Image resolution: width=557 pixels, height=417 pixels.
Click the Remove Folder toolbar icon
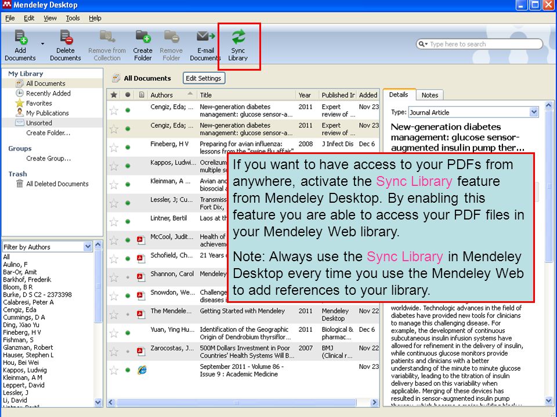pos(172,37)
